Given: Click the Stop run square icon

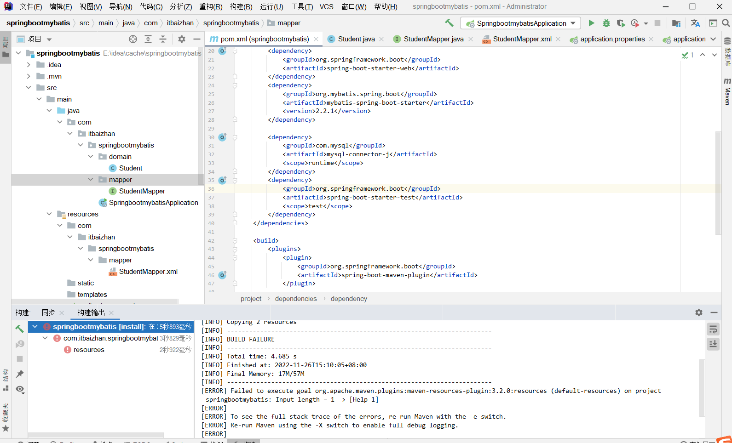Looking at the screenshot, I should (x=657, y=23).
